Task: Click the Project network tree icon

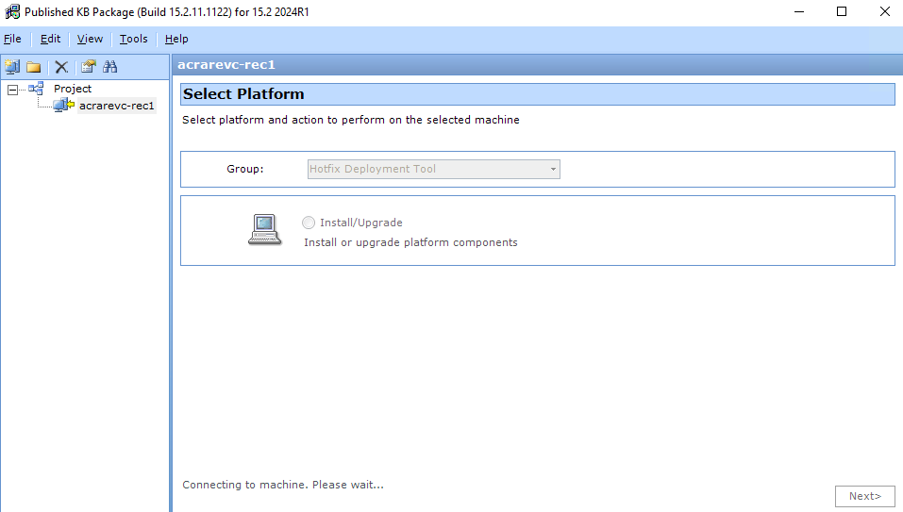Action: point(36,89)
